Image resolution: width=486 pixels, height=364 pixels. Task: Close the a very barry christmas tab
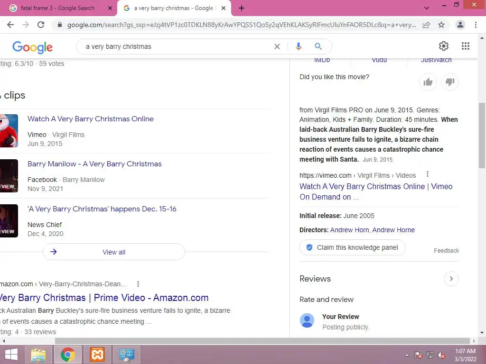coord(224,8)
